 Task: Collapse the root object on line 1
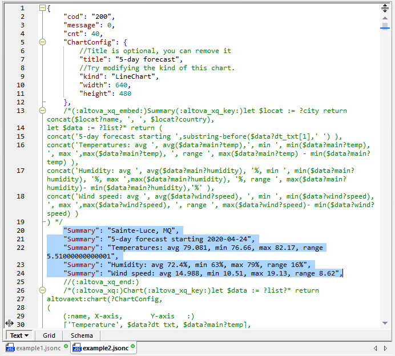42,9
